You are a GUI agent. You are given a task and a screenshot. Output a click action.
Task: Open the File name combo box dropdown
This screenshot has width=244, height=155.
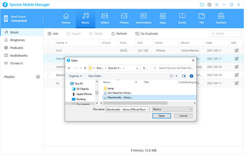[x=148, y=109]
